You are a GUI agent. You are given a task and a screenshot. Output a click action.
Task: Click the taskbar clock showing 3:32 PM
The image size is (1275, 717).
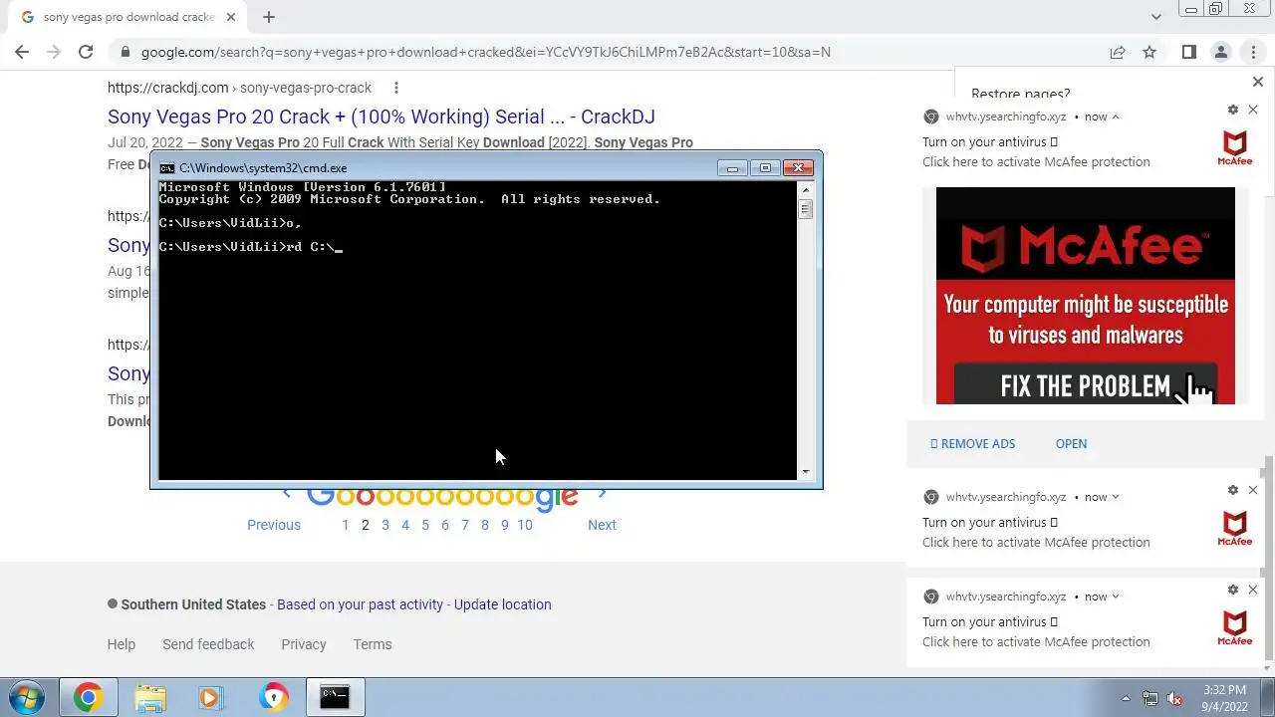pyautogui.click(x=1224, y=697)
